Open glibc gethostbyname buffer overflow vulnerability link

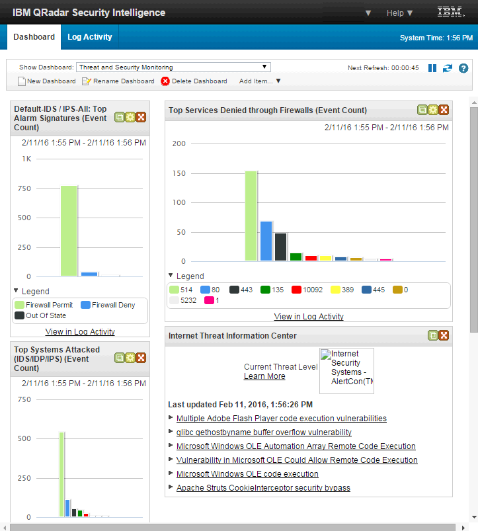[264, 432]
